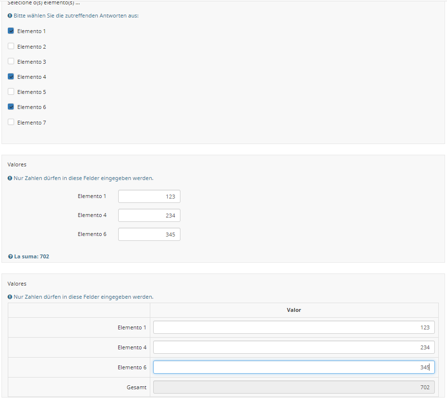Click info icon of 'Nur Zahlen' hint above Valor table
The image size is (447, 398).
(x=10, y=297)
